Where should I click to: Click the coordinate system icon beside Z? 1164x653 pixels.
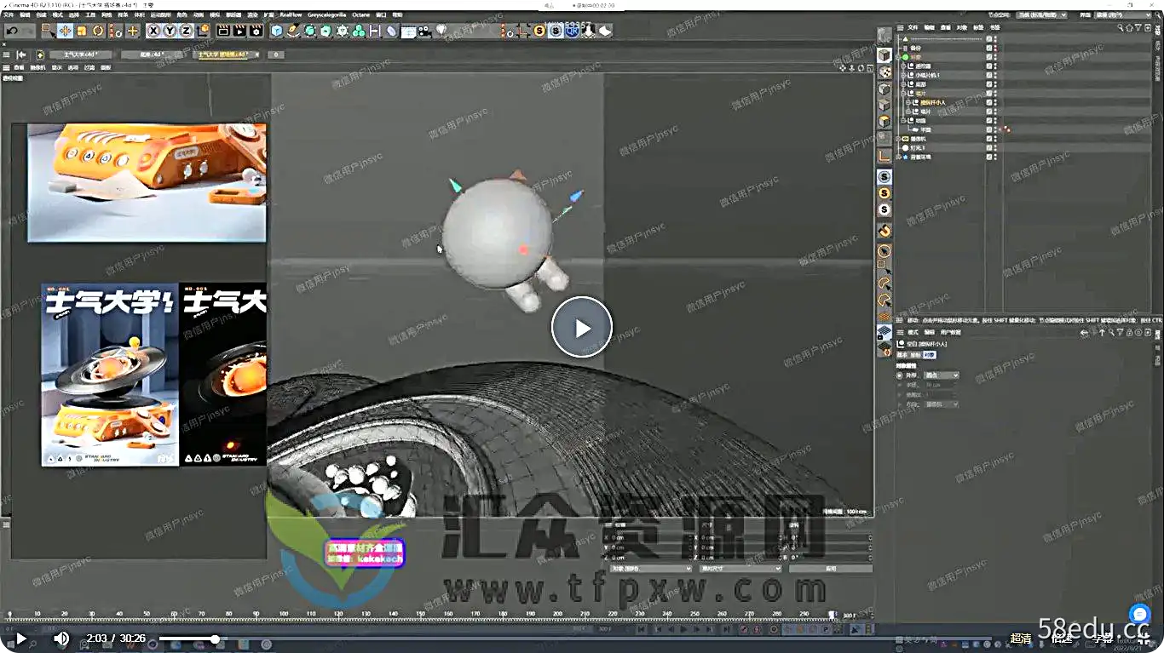[202, 31]
